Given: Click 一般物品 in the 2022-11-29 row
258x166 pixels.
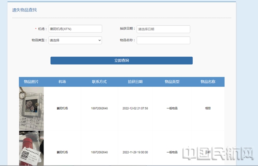Looking at the screenshot, I should click(x=172, y=152).
